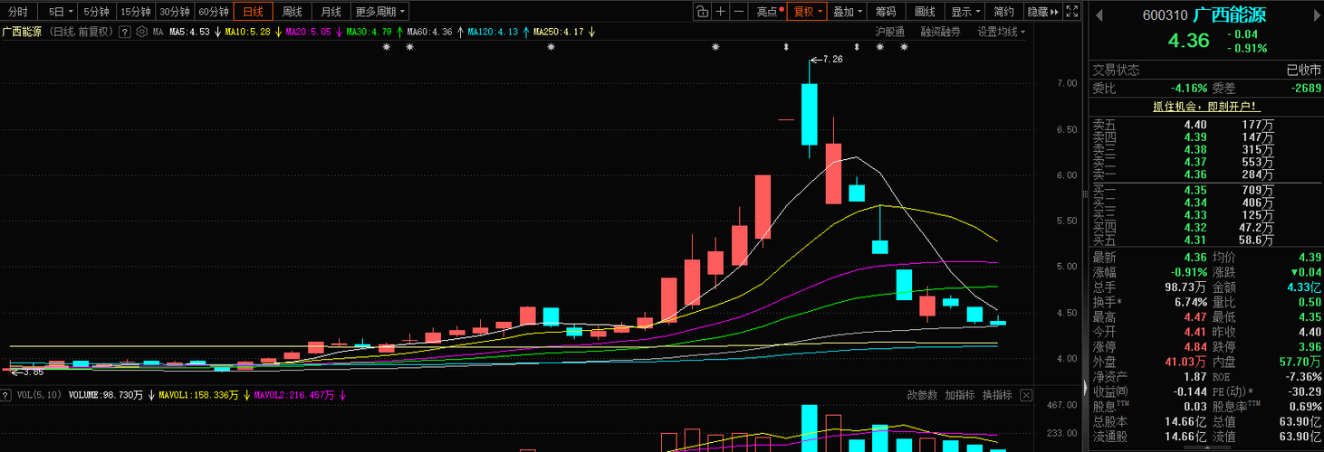Image resolution: width=1324 pixels, height=452 pixels.
Task: Click the MA60:4.36 value label
Action: [x=430, y=32]
